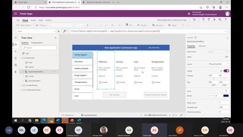Select the Tree view layers icon
The width and height of the screenshot is (243, 137).
pyautogui.click(x=16, y=45)
